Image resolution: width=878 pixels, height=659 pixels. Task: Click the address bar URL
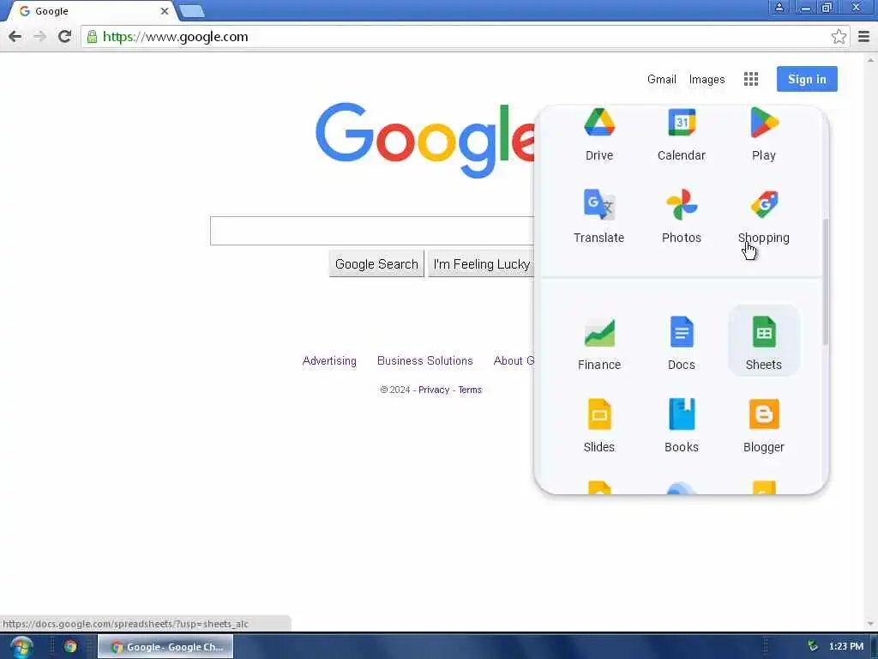pyautogui.click(x=175, y=37)
